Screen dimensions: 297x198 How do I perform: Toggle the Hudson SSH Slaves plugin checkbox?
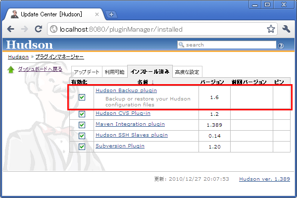coord(82,136)
